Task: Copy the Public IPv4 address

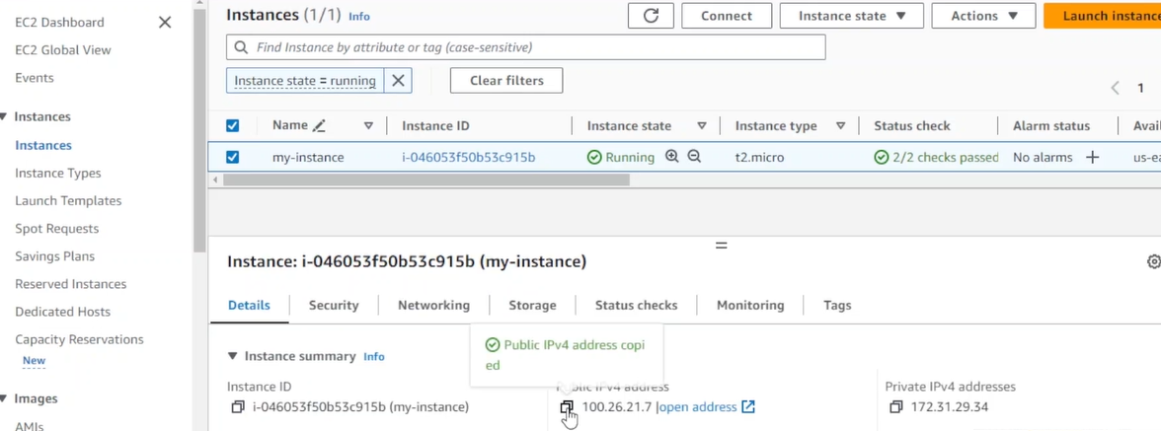Action: click(567, 406)
